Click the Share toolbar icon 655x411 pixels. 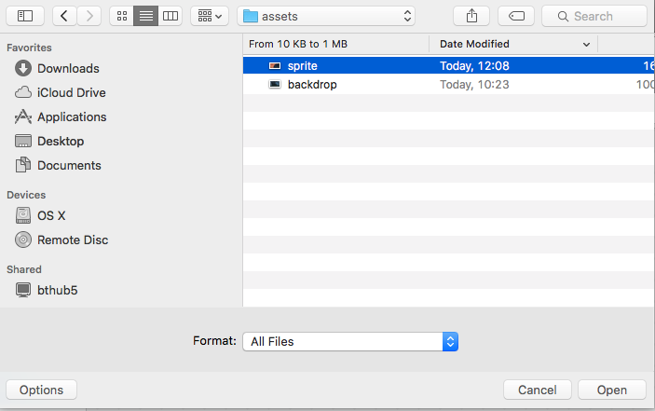[471, 16]
